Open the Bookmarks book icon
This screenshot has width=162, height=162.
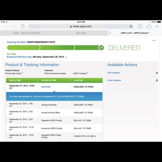[x=140, y=27]
